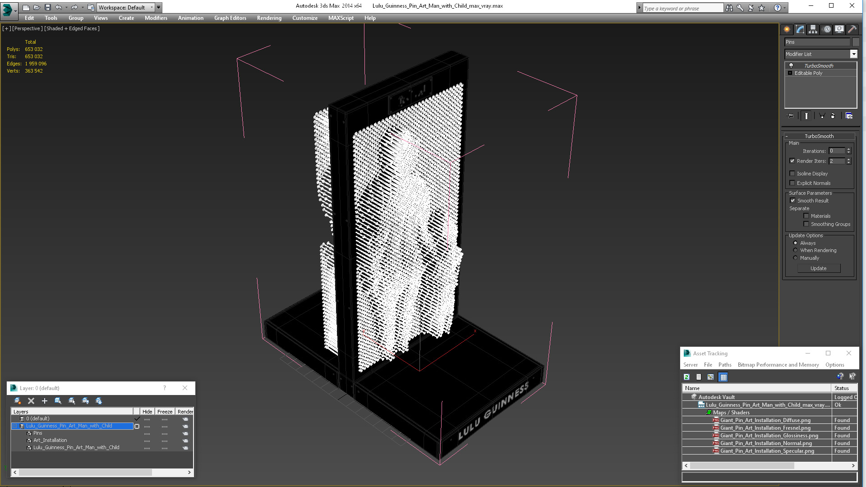The height and width of the screenshot is (487, 866).
Task: Open the Rendering menu
Action: pyautogui.click(x=269, y=18)
